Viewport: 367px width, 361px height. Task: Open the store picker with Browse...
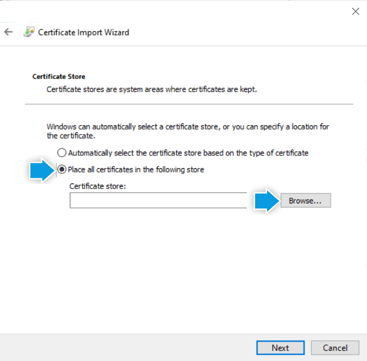[x=306, y=201]
